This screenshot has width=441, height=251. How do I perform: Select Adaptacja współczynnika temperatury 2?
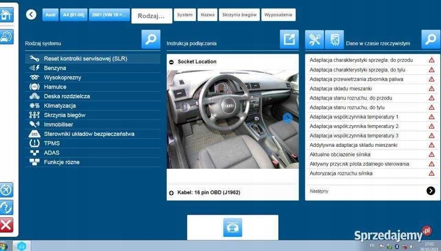(372, 126)
